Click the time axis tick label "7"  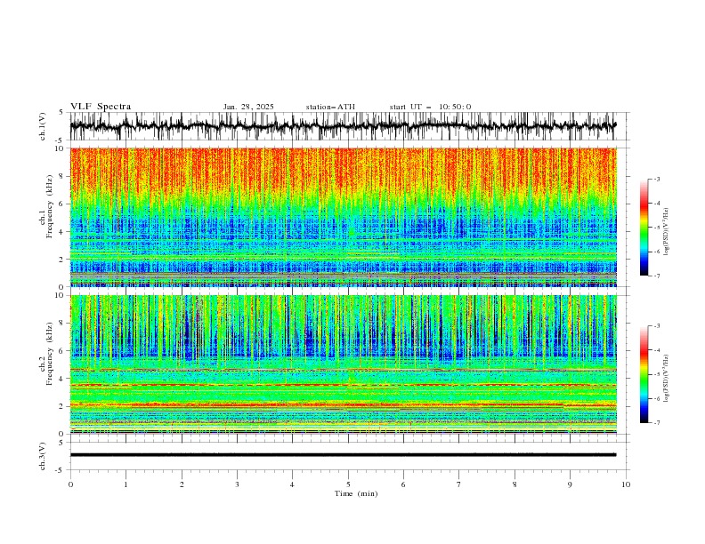(x=459, y=484)
